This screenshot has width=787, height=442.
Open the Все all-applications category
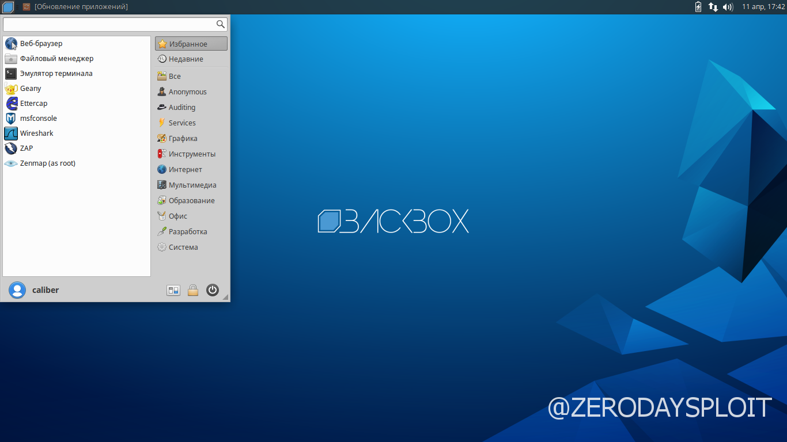point(191,77)
